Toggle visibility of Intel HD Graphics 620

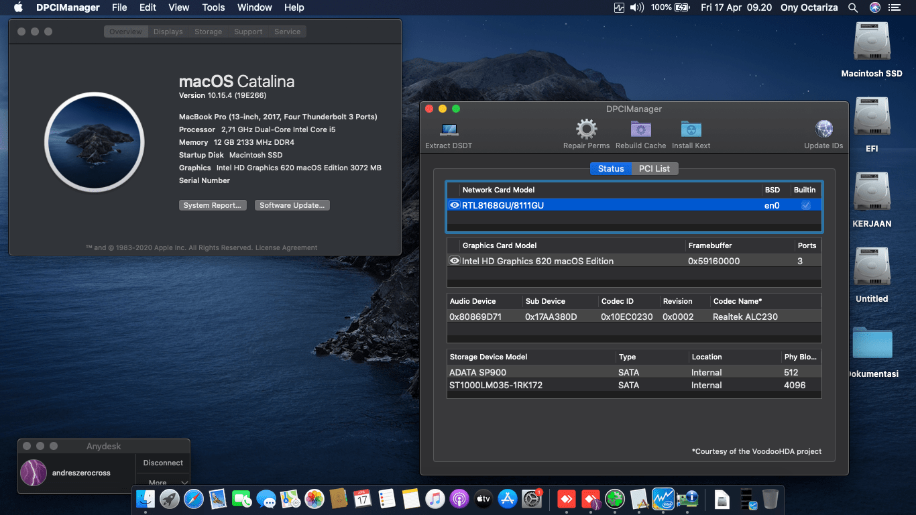(454, 261)
